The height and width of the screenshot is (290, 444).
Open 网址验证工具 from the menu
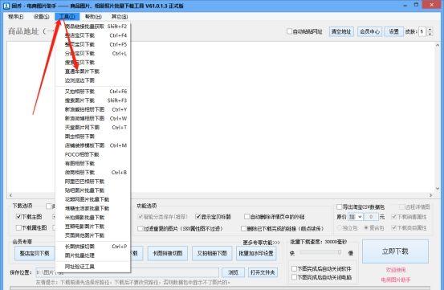[x=93, y=267]
